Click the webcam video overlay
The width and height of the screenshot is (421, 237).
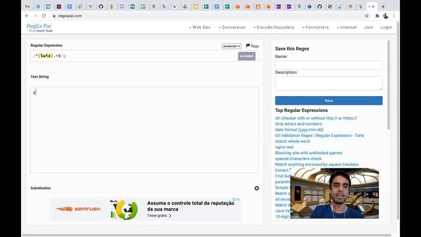(x=335, y=193)
